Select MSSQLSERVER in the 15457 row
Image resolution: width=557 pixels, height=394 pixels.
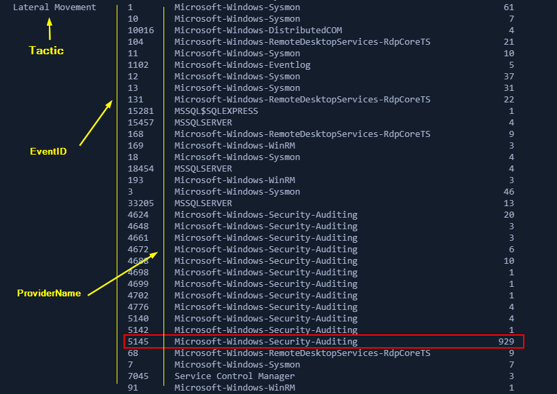point(203,123)
